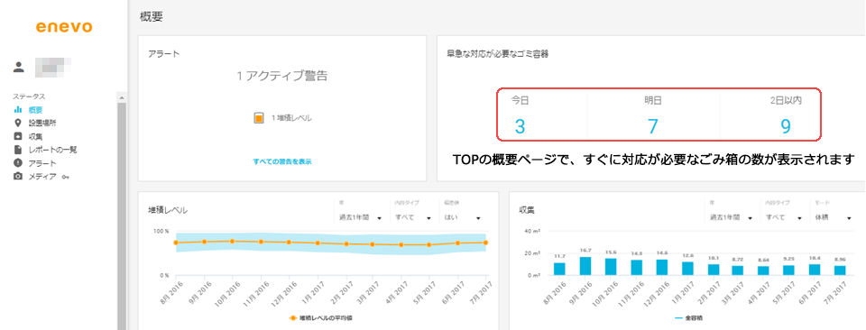Screen dimensions: 866x330
Task: Click the map pin icon for 設置場所
Action: pos(18,123)
